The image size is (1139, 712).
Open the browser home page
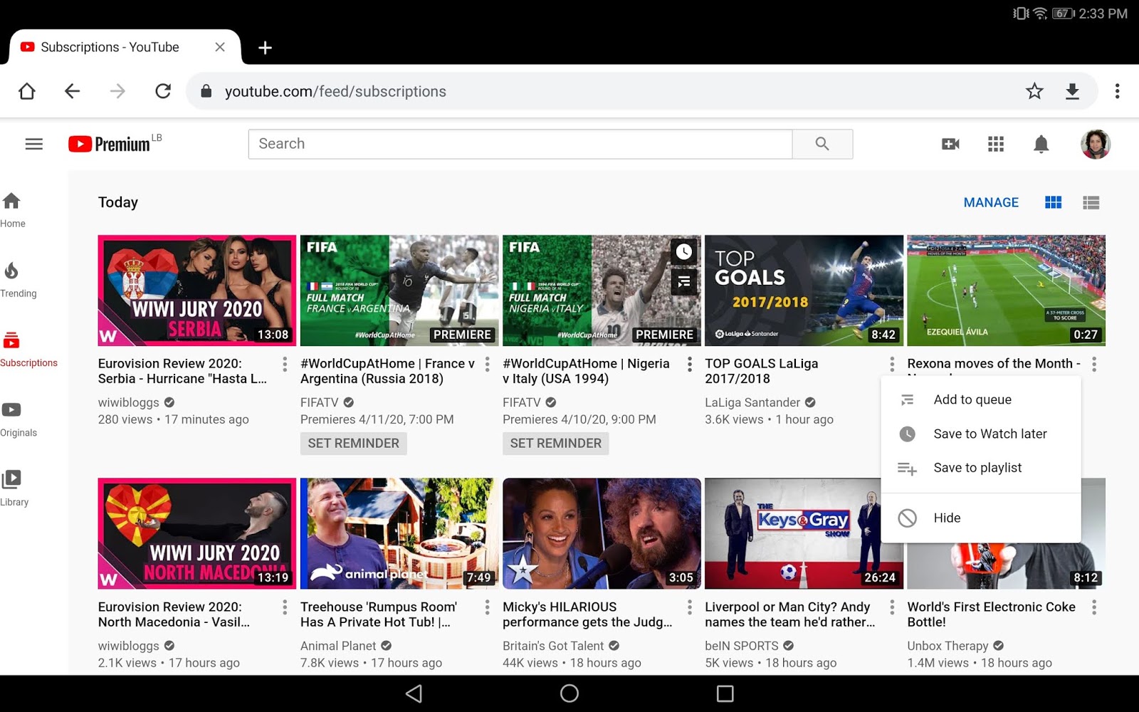click(x=27, y=91)
